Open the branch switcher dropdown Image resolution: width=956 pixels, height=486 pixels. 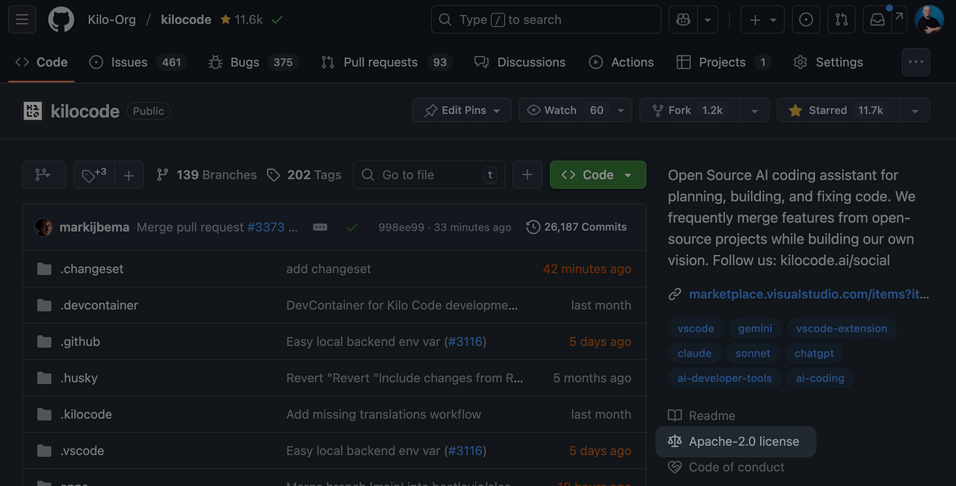click(x=44, y=175)
